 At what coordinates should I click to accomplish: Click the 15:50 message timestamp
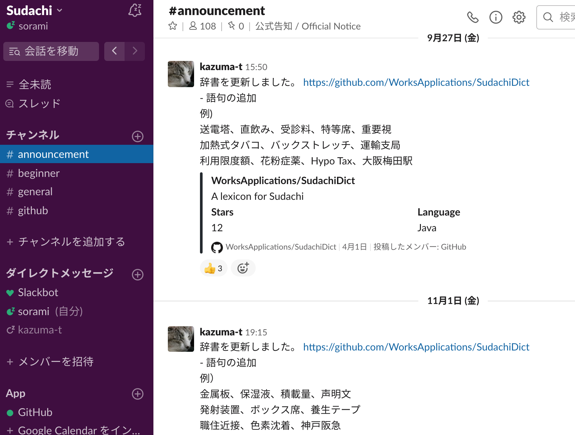[256, 67]
